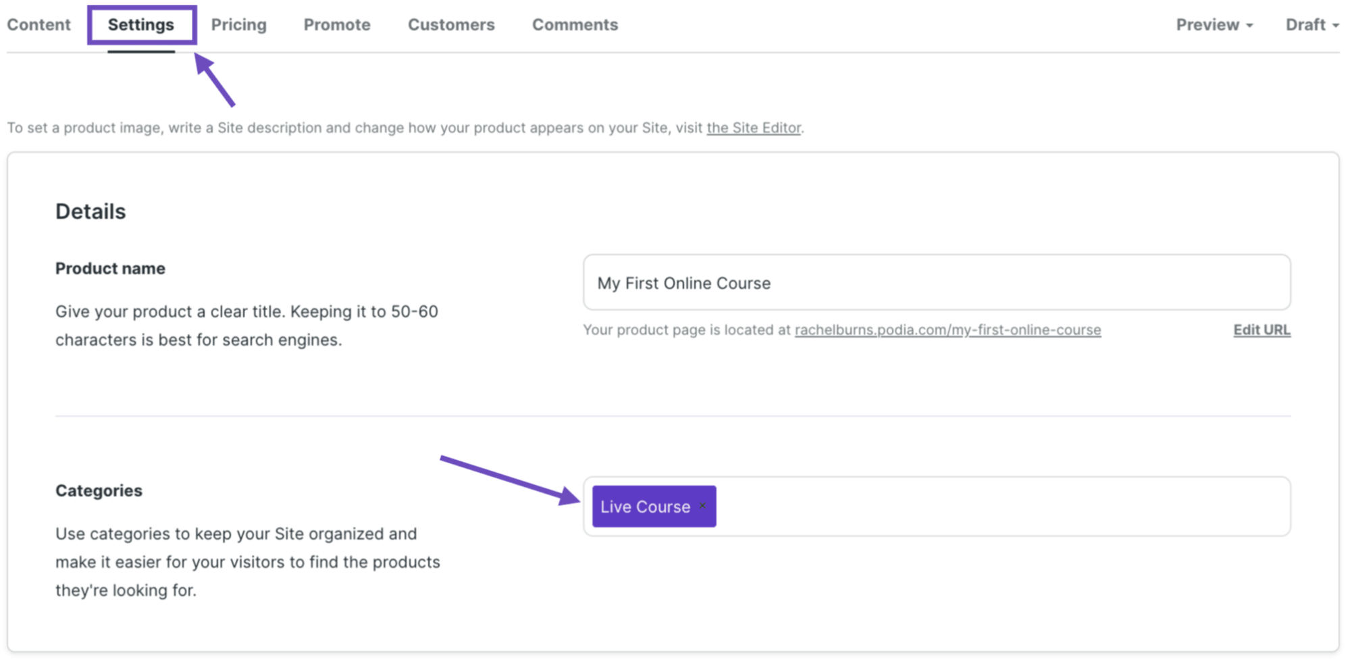This screenshot has width=1350, height=668.
Task: Expand the Preview dropdown
Action: click(1214, 24)
